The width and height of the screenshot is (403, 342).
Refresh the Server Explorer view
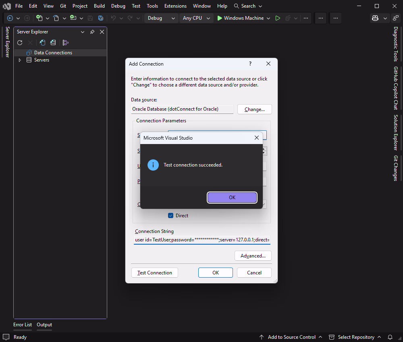pyautogui.click(x=20, y=42)
